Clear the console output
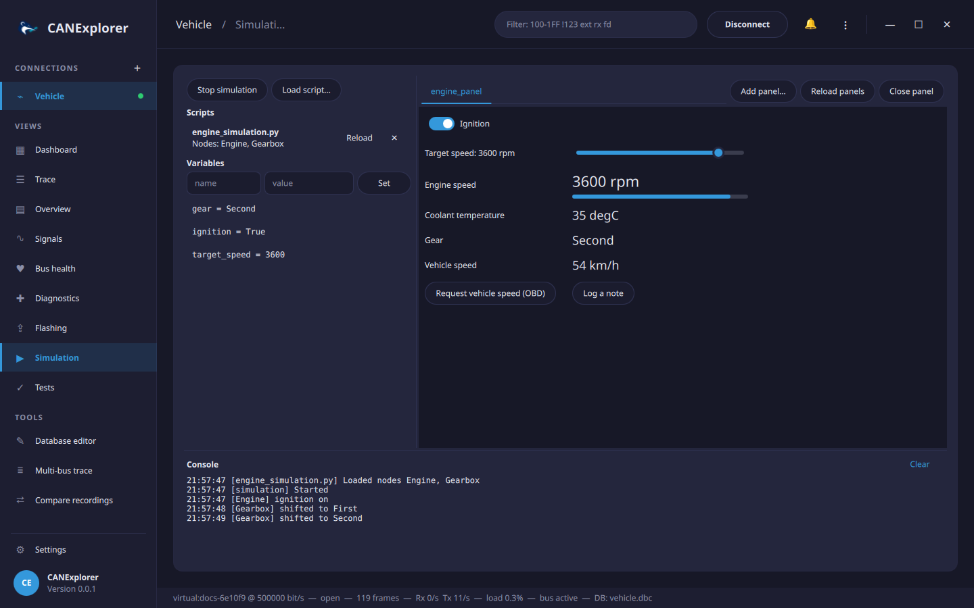The image size is (974, 608). [920, 464]
